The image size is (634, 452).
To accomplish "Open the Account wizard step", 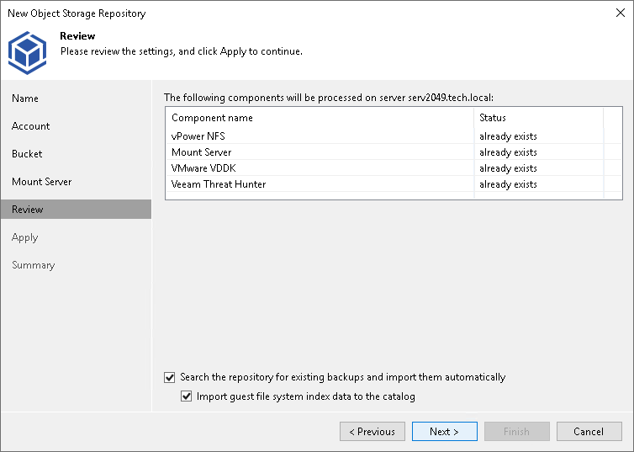I will pos(31,126).
